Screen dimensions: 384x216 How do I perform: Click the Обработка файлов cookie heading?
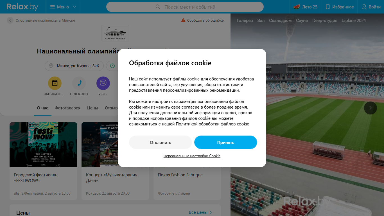170,63
